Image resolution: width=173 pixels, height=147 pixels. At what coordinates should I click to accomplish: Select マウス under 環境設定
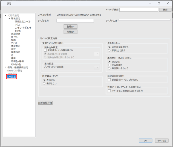click(x=17, y=25)
